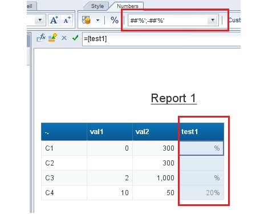The image size is (268, 214).
Task: Select the val1 cell showing 10
Action: tap(109, 193)
